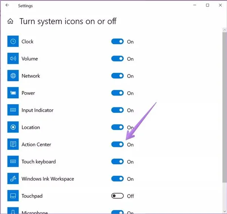This screenshot has width=227, height=214.
Task: Turn off the Clock system icon
Action: point(118,42)
